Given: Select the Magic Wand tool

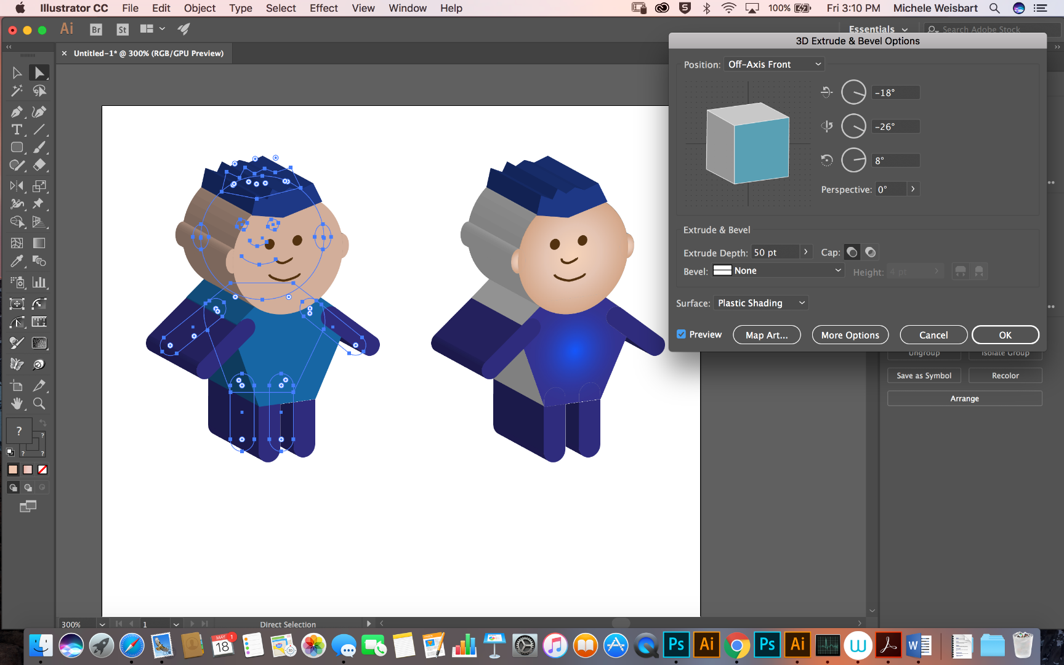Looking at the screenshot, I should coord(17,91).
